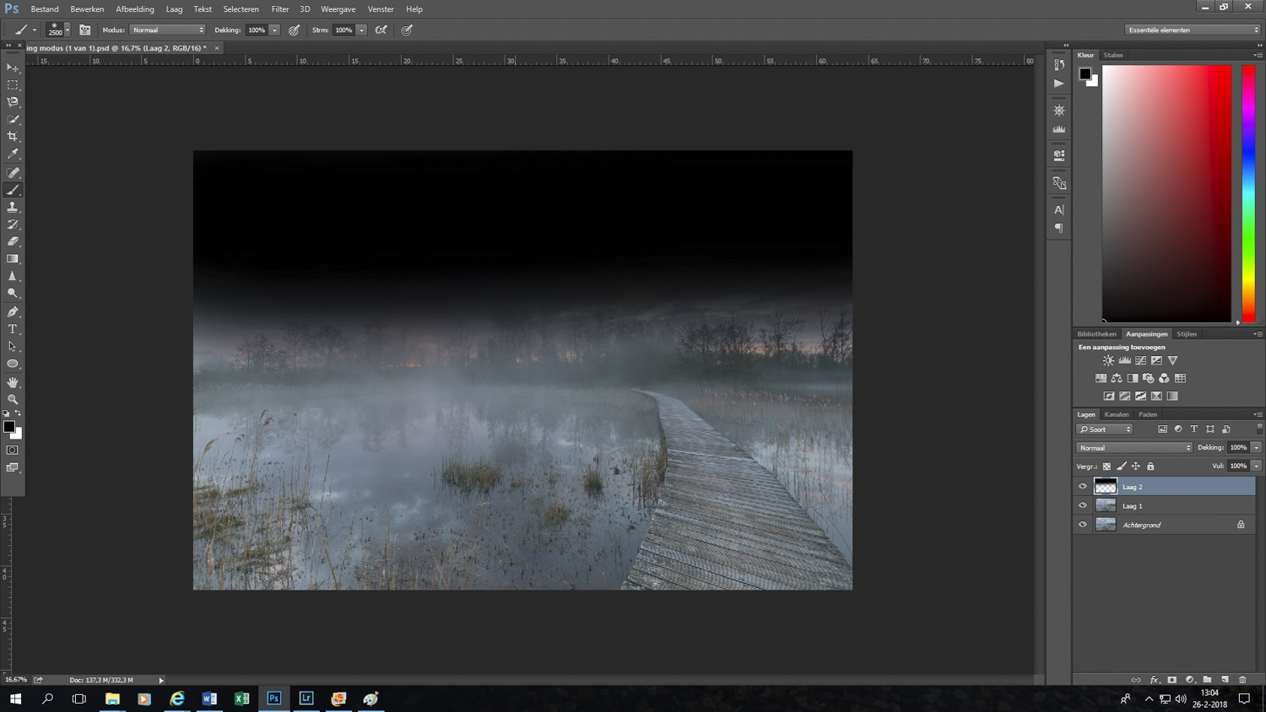Switch to the Kanalen tab
This screenshot has width=1266, height=712.
pyautogui.click(x=1117, y=414)
